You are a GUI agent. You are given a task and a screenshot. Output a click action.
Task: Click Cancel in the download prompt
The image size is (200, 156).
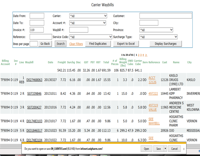tap(174, 149)
